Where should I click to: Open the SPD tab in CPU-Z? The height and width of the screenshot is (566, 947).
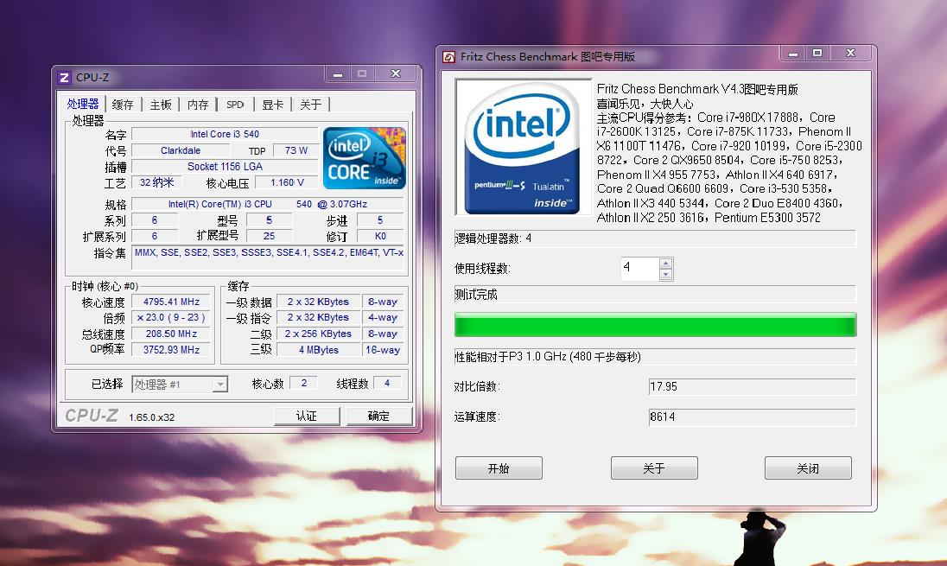(x=235, y=105)
